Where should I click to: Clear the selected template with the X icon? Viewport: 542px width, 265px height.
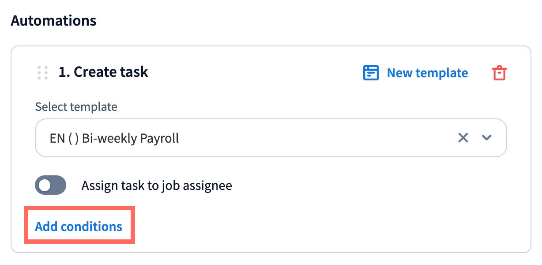click(x=463, y=138)
